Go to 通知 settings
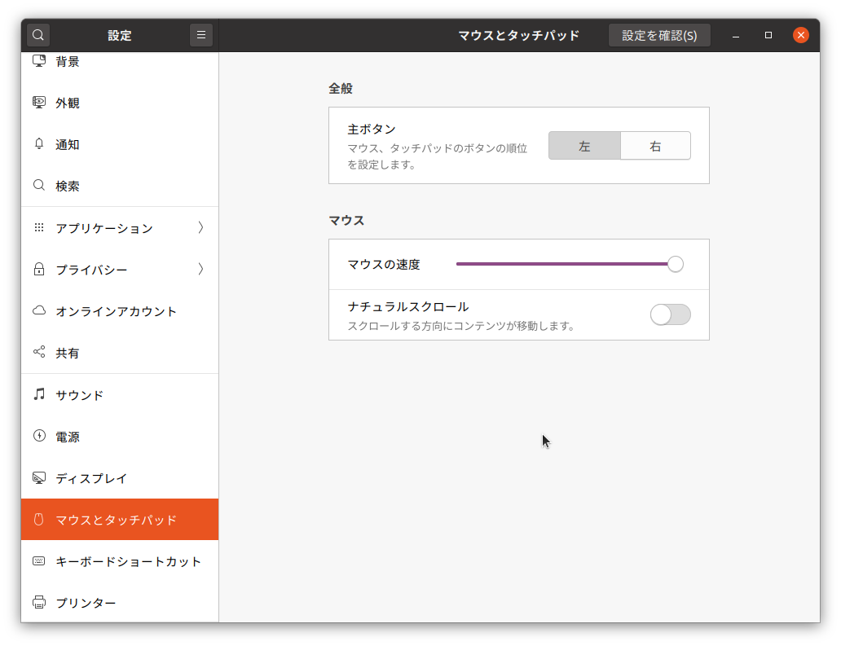Image resolution: width=841 pixels, height=646 pixels. click(120, 144)
